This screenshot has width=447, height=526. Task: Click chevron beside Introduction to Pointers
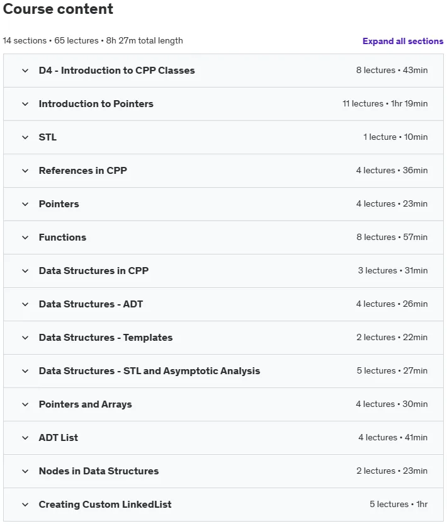25,104
